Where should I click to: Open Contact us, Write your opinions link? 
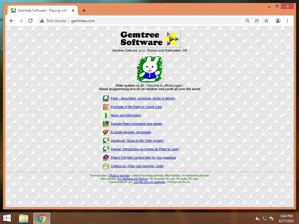[137, 166]
